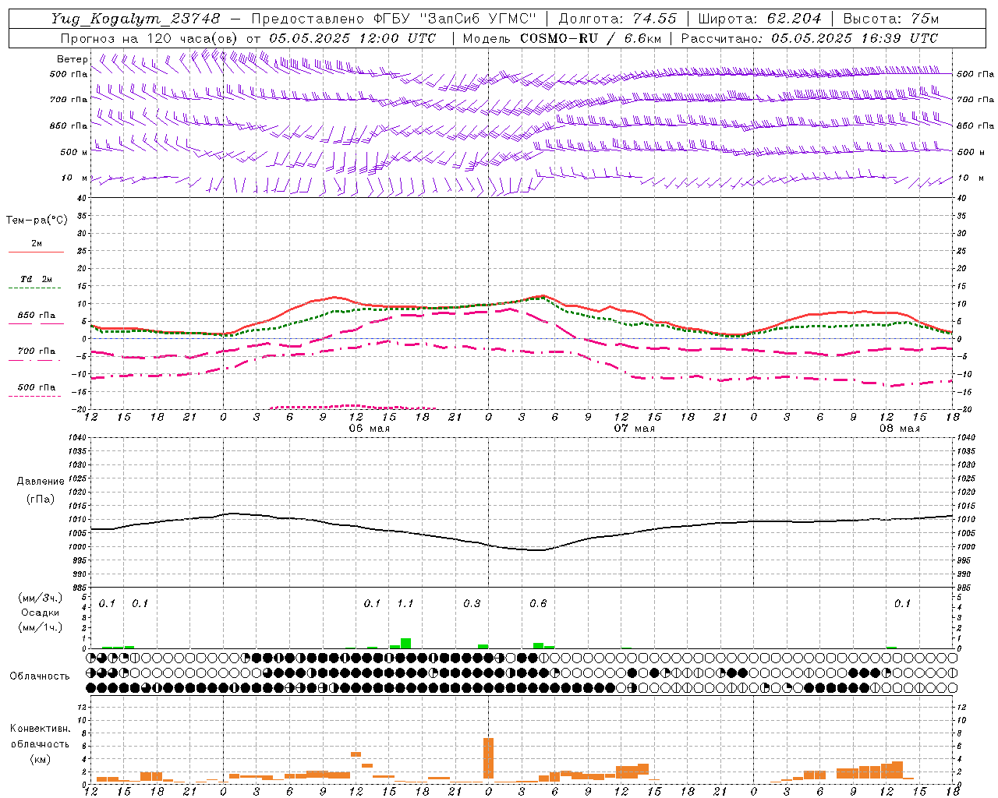Click the 850 гПа wind level label on left
The image size is (998, 798).
(x=69, y=125)
